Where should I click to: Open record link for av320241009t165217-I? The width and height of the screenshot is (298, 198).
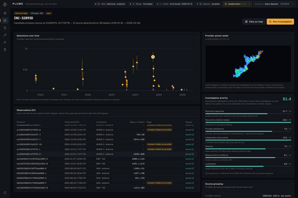(189, 139)
